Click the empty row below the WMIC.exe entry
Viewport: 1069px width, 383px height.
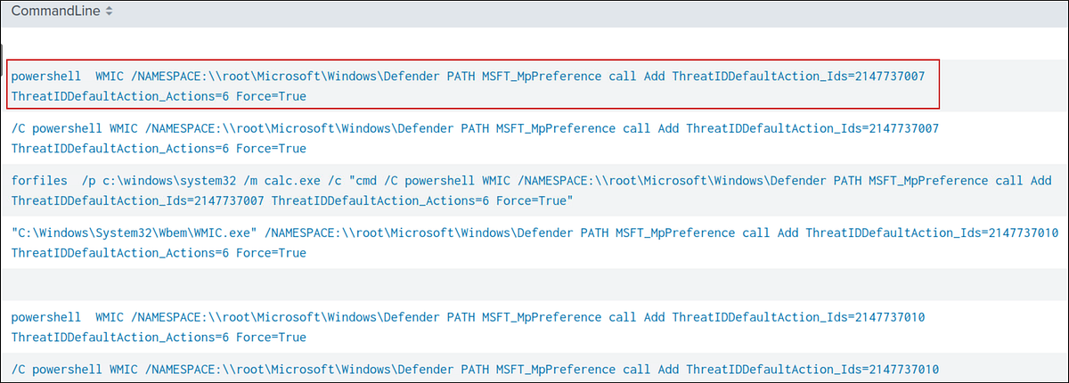[x=534, y=283]
